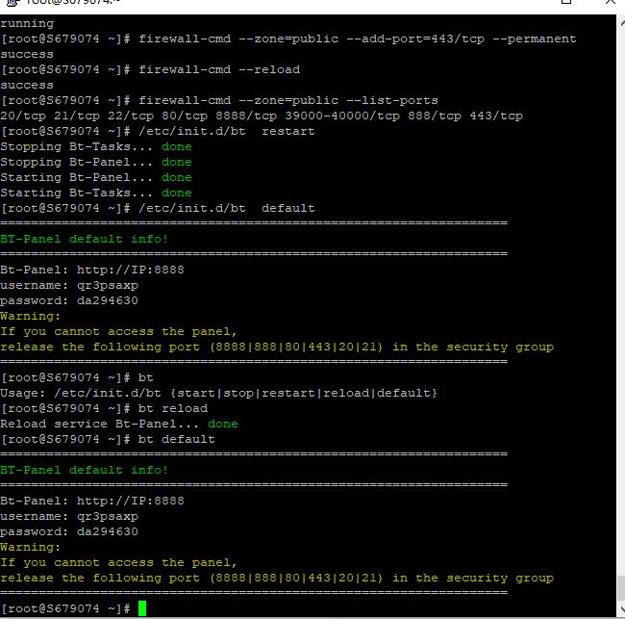This screenshot has height=619, width=625.
Task: Click the 'firewall-cmd --reload' command
Action: point(219,69)
